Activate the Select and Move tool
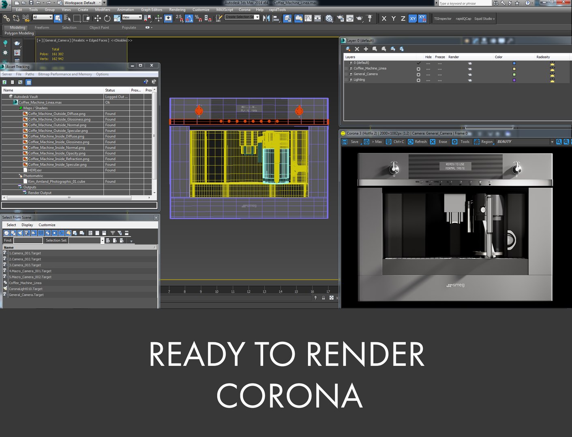The height and width of the screenshot is (437, 572). click(x=97, y=18)
